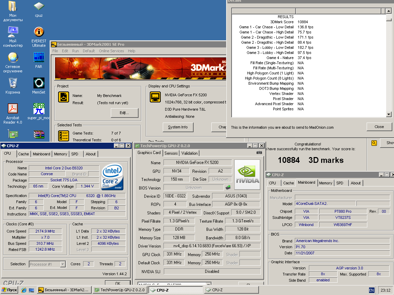Open the Edit menu in 3DMark2001
The height and width of the screenshot is (295, 394).
coord(65,51)
